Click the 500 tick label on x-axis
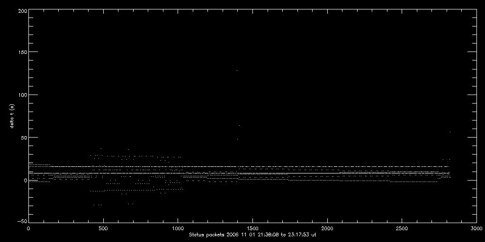 point(103,229)
